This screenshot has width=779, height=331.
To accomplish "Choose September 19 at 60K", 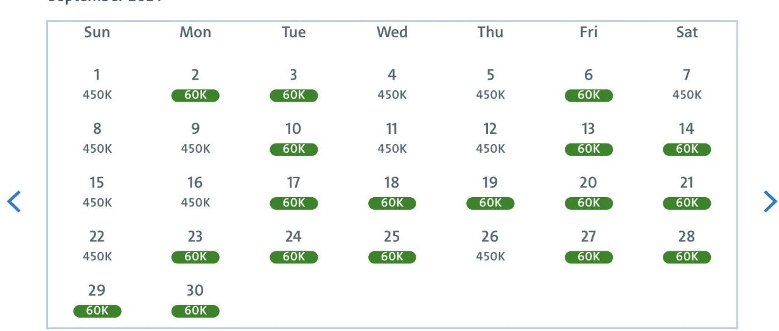I will click(490, 192).
